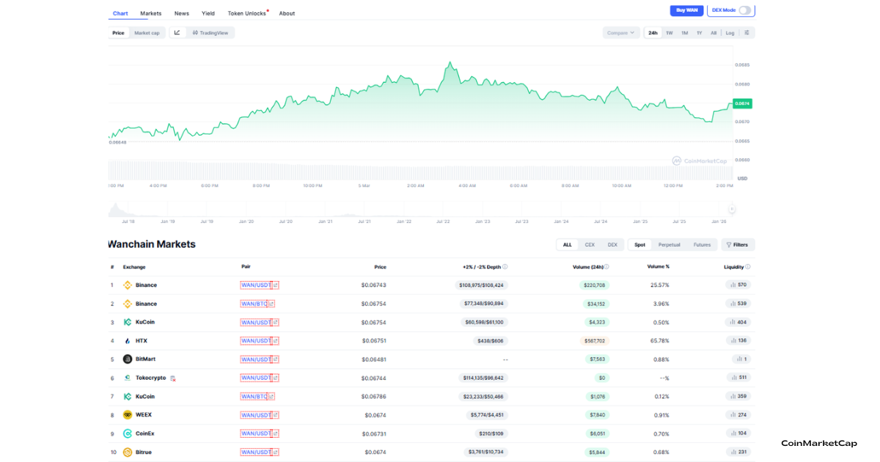Click the TradingView chart option

click(210, 32)
